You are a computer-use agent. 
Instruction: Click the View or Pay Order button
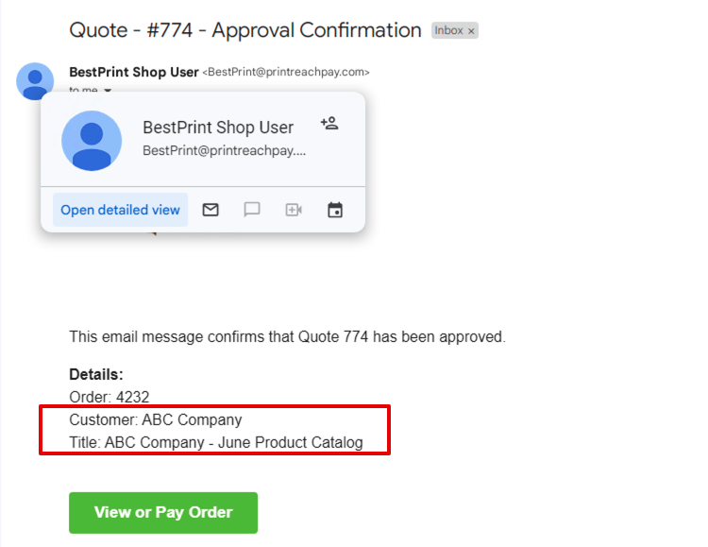click(x=163, y=513)
